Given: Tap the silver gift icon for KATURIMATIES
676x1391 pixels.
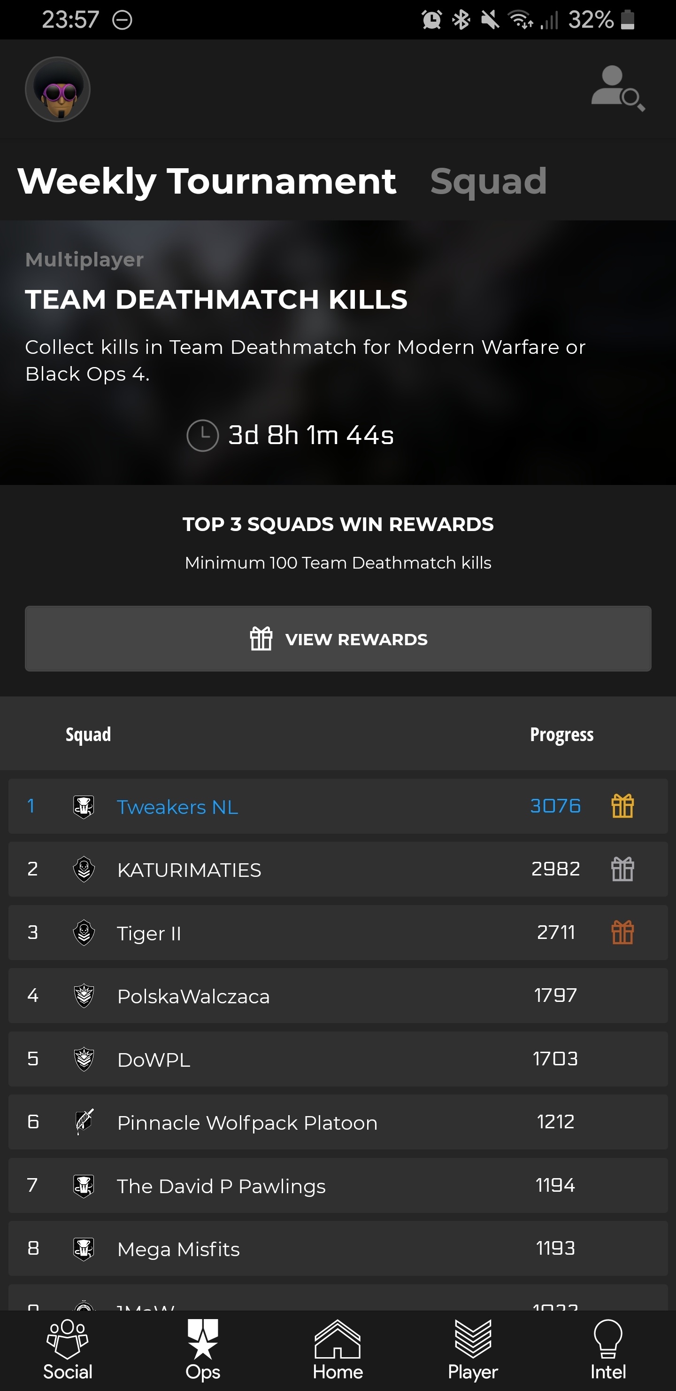Looking at the screenshot, I should [x=622, y=869].
